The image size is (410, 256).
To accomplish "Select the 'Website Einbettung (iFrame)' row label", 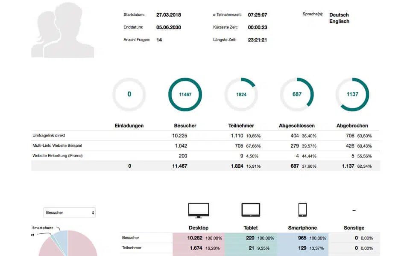I will (x=58, y=156).
